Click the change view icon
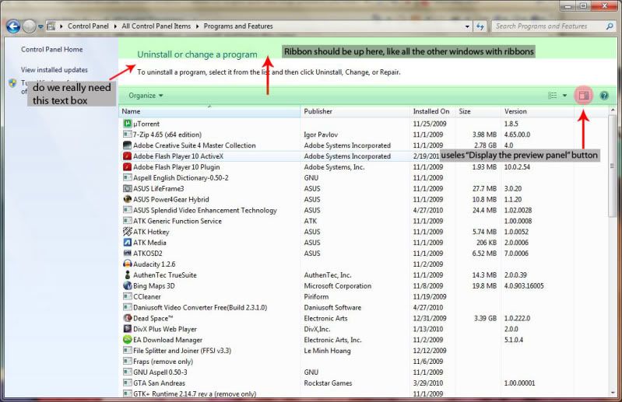 pos(552,96)
